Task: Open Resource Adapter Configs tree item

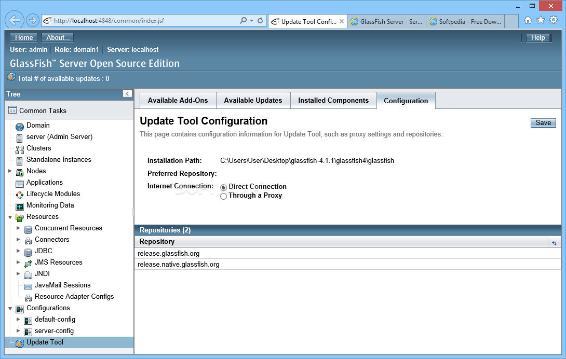Action: click(74, 297)
